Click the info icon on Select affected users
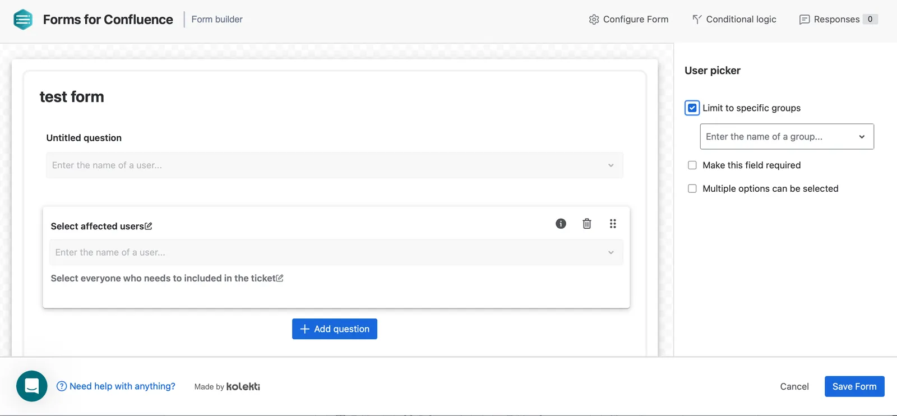The image size is (897, 416). click(x=561, y=224)
